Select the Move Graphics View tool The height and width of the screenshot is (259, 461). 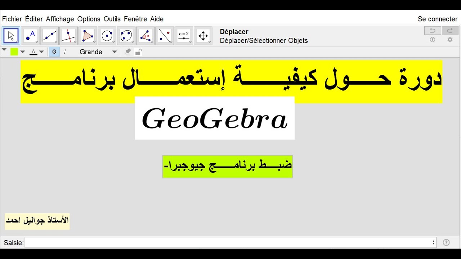pyautogui.click(x=203, y=36)
